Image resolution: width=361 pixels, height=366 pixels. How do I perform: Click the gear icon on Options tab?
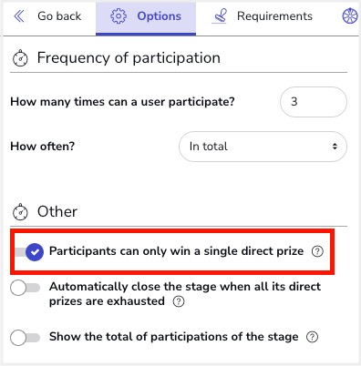(x=119, y=16)
